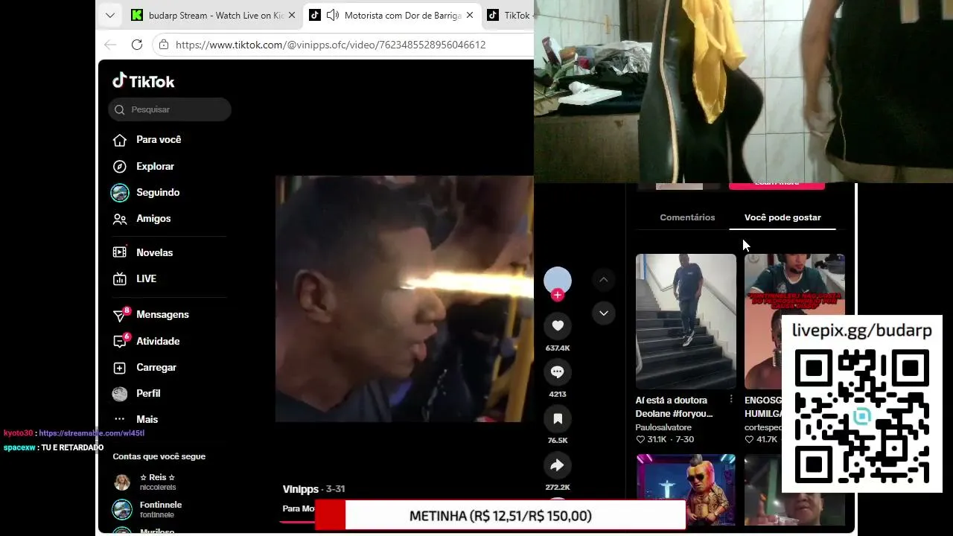This screenshot has height=536, width=953.
Task: Open the creator avatar above the plus
Action: click(x=558, y=281)
